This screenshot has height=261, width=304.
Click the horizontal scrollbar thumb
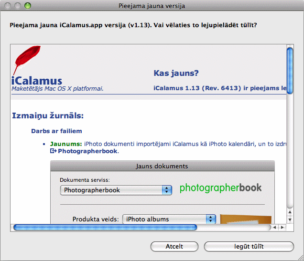click(x=105, y=227)
